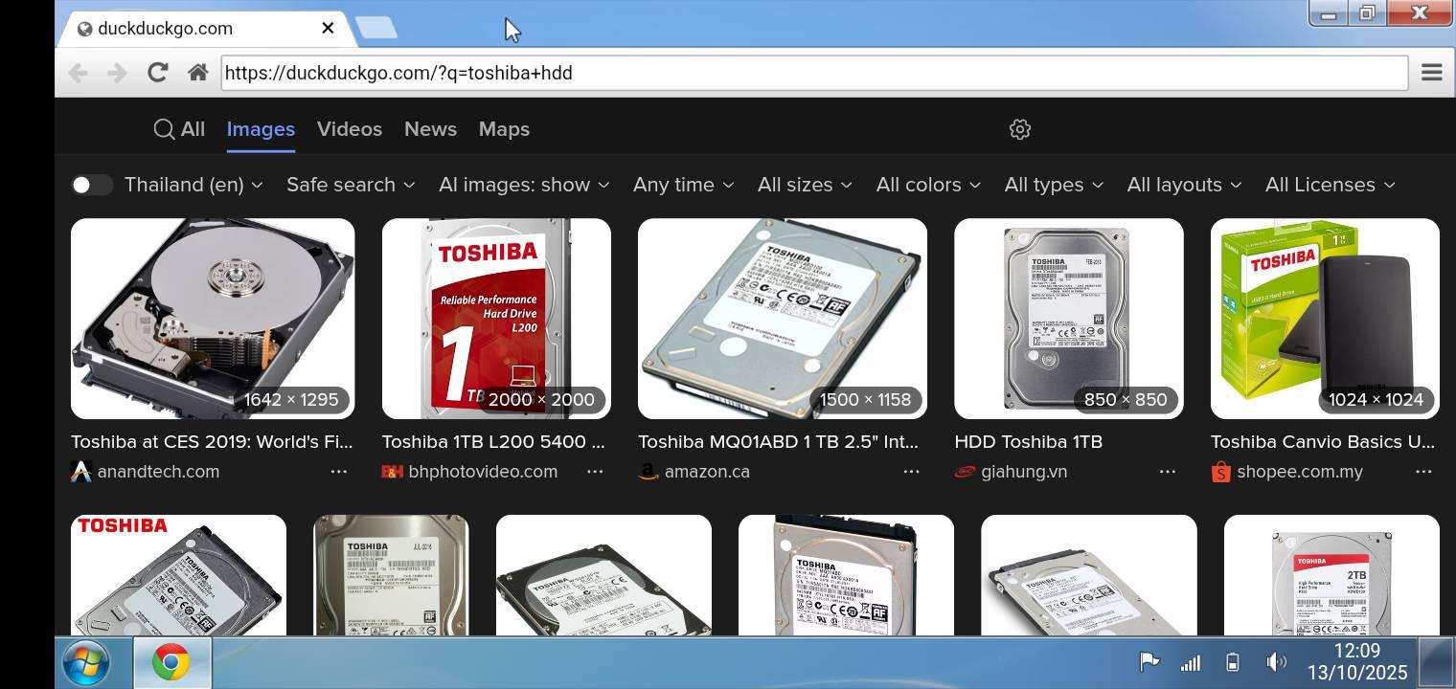Open the HDD Toshiba 1TB image
Screen dimensions: 1456x689
pos(1069,319)
